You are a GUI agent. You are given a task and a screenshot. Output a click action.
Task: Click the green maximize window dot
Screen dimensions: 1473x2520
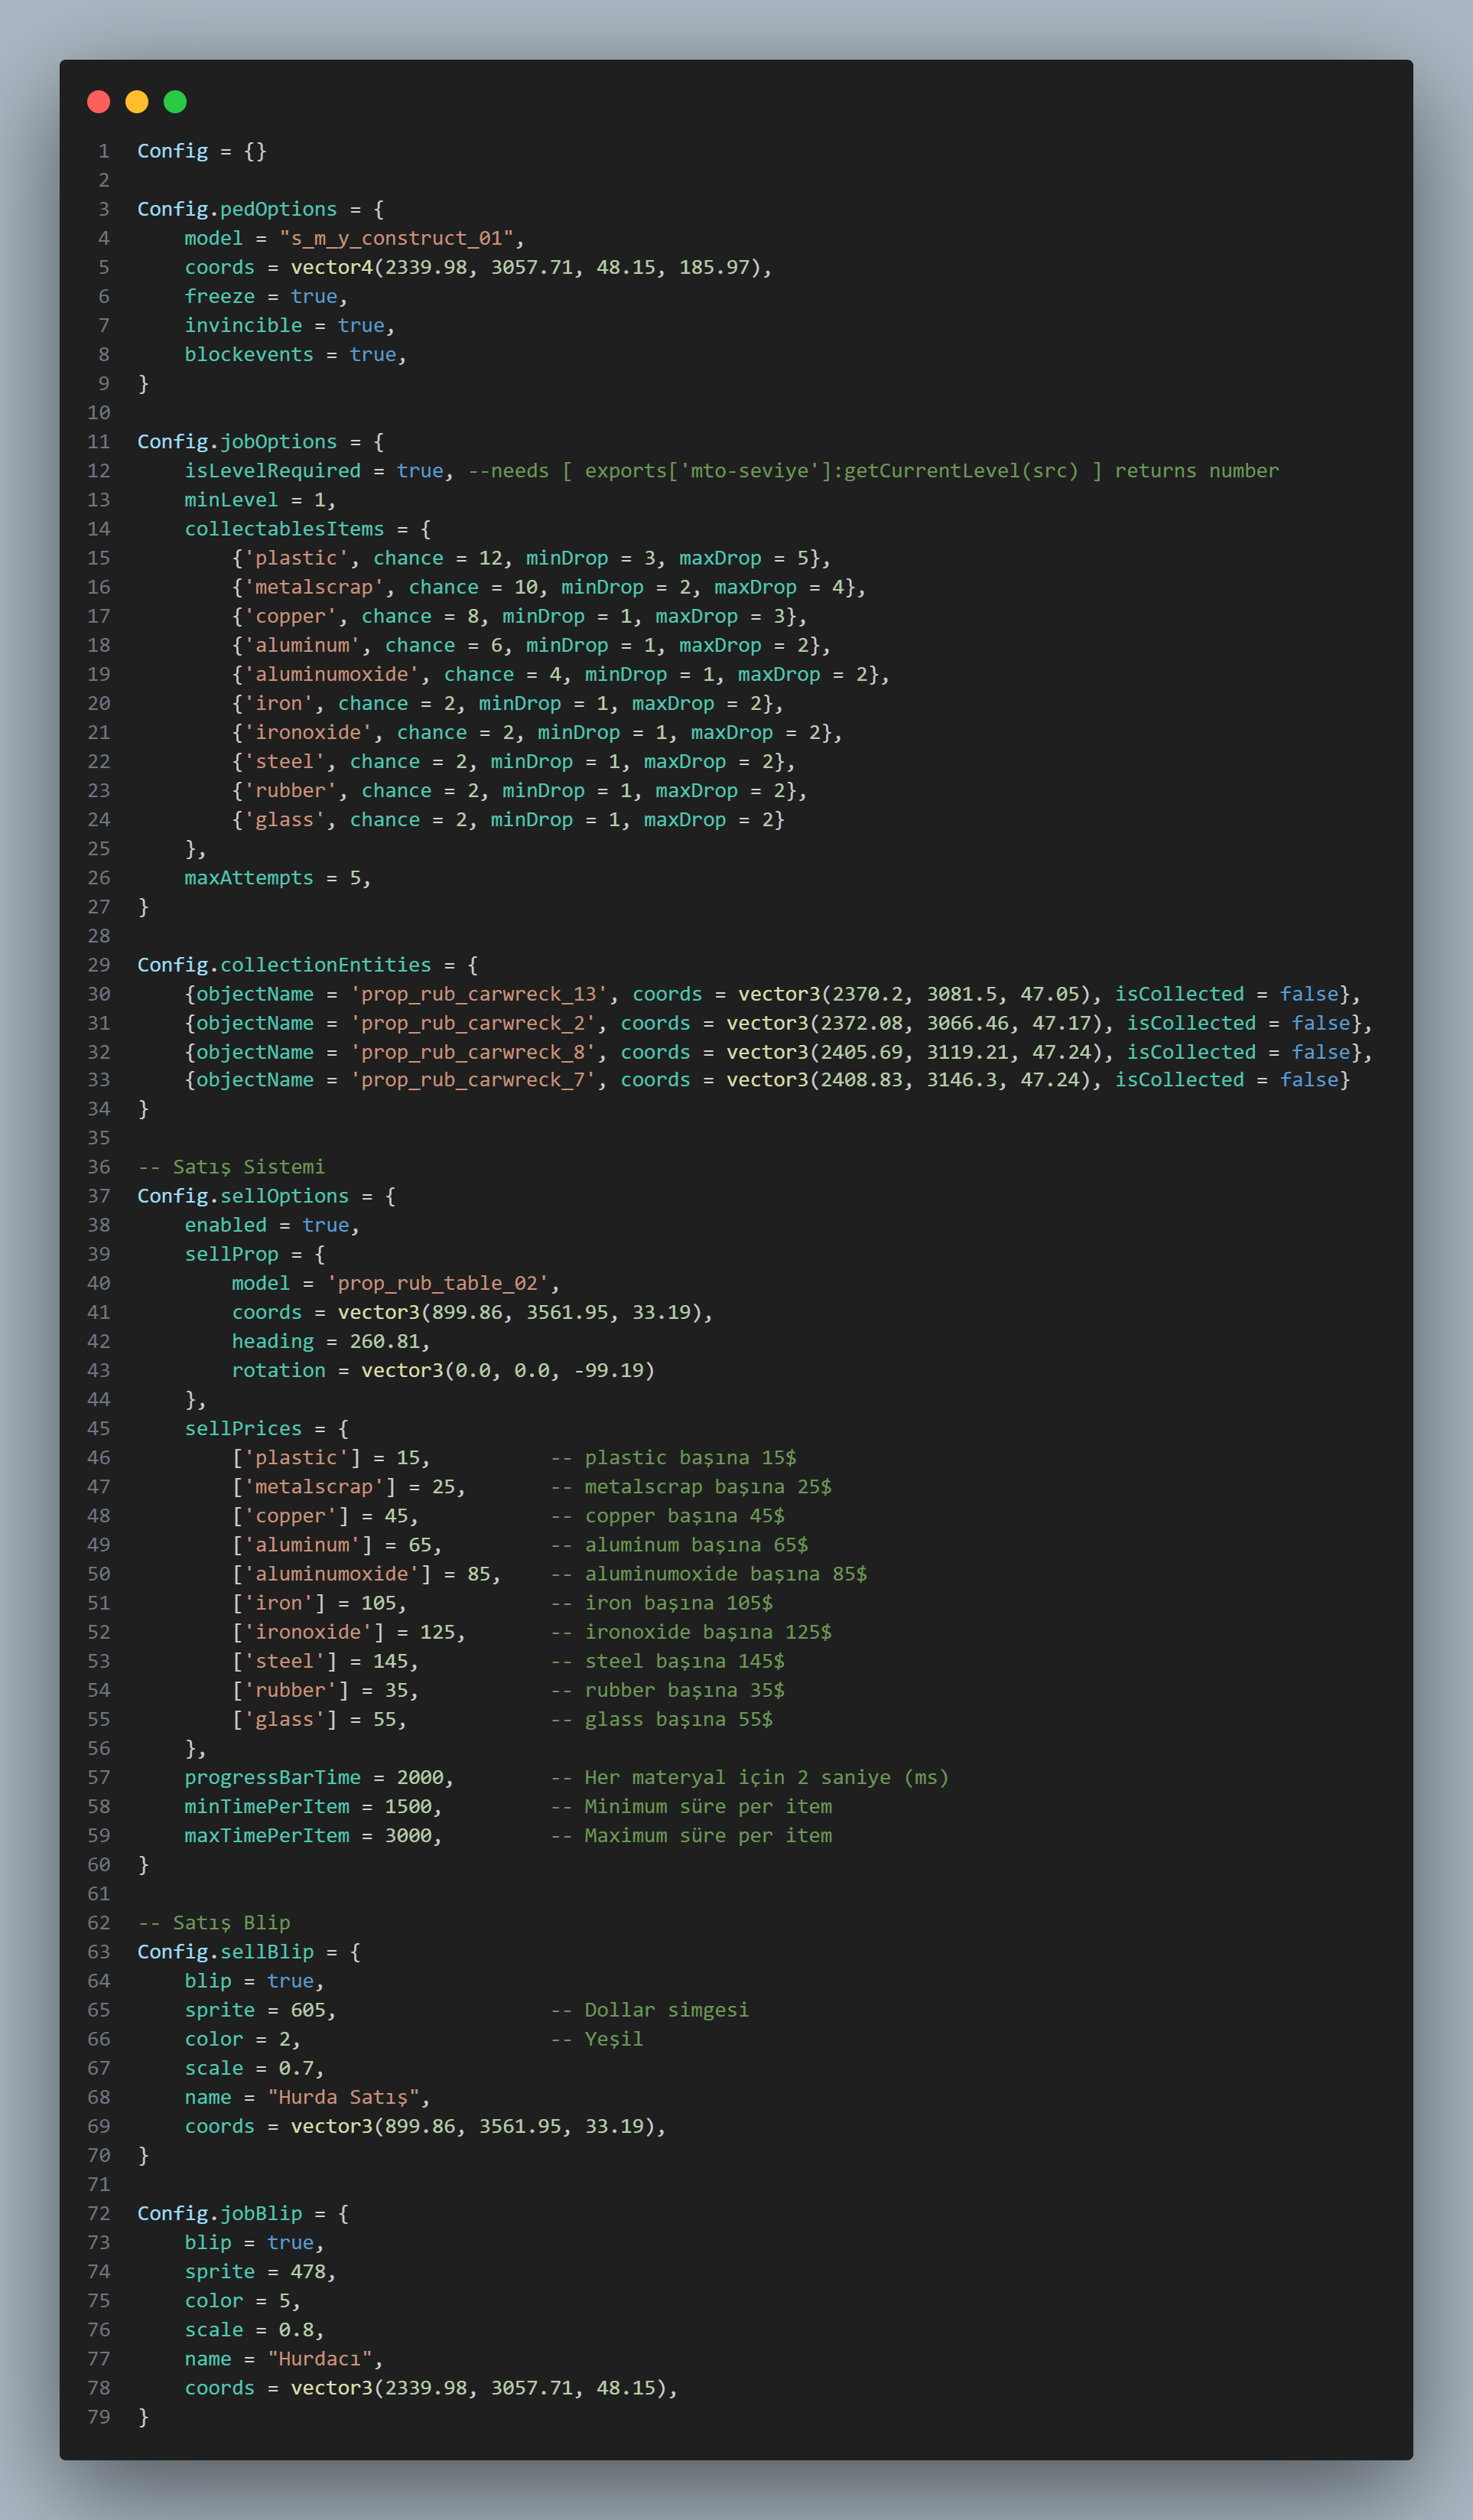[175, 102]
